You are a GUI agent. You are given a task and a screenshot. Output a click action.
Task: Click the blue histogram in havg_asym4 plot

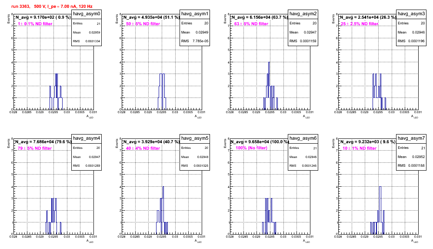point(53,217)
